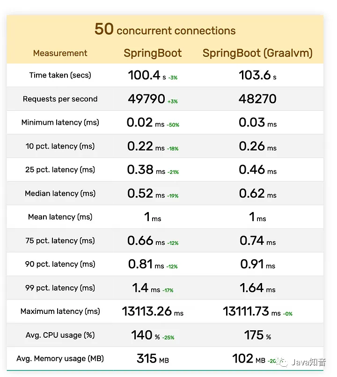The image size is (337, 377).
Task: Click the -50% badge beside 0.02 ms
Action: coord(173,125)
